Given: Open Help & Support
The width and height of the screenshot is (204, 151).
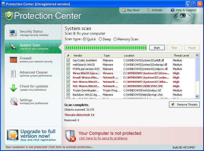Looking at the screenshot, I should pos(186,10).
